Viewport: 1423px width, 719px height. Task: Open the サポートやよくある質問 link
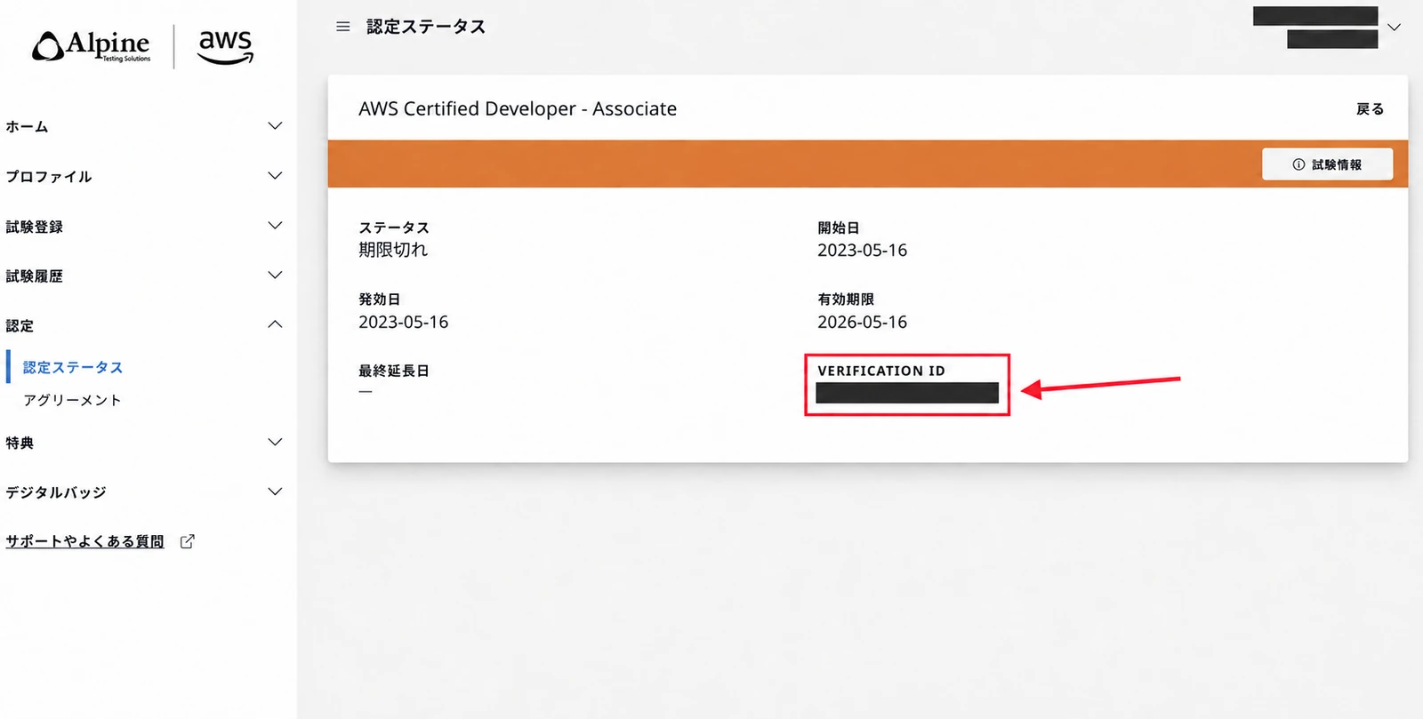coord(84,541)
